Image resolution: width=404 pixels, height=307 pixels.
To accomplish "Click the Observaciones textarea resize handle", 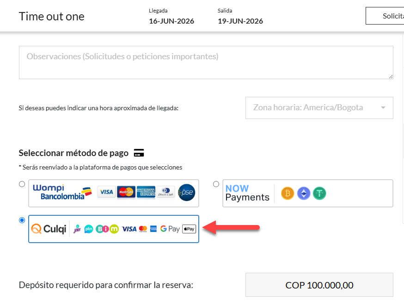I will tap(391, 77).
